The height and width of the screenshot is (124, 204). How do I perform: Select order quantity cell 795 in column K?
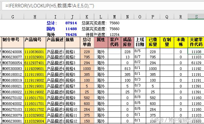point(87,57)
